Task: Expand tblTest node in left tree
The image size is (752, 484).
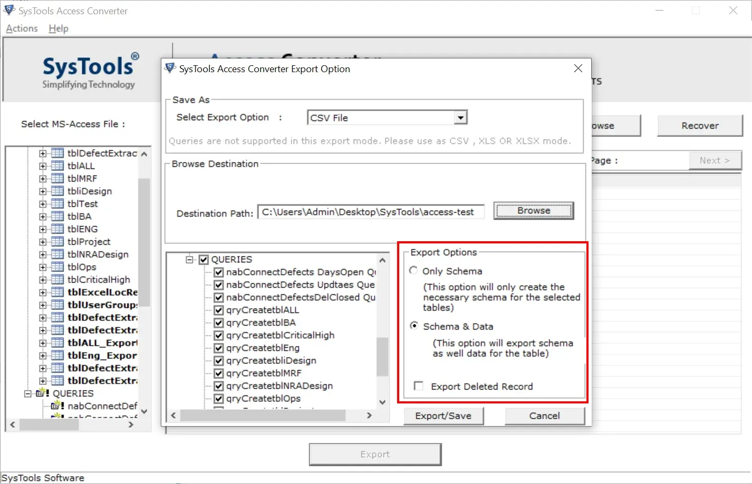Action: (x=43, y=204)
